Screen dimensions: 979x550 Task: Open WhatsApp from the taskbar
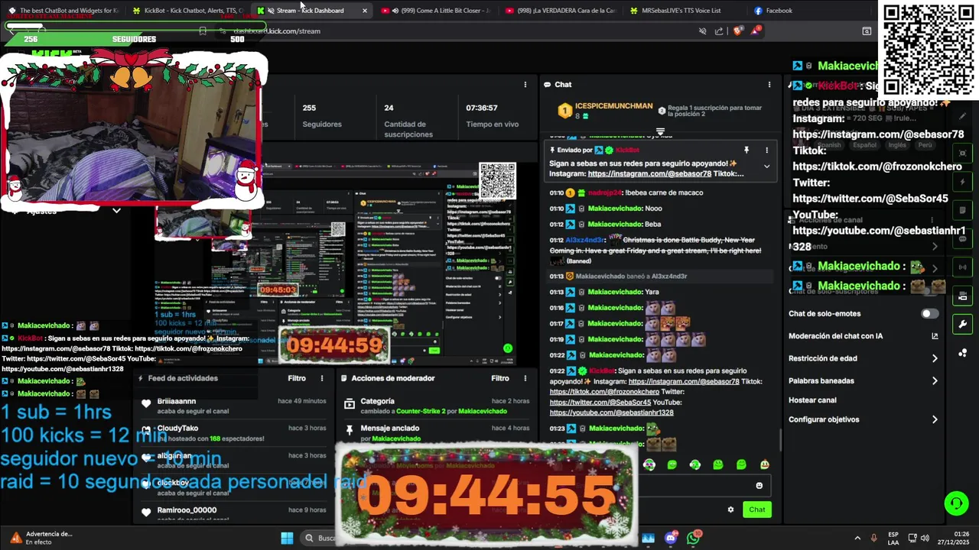[x=693, y=538]
